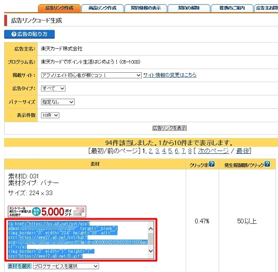Click the 94件該当しました result message

169,143
